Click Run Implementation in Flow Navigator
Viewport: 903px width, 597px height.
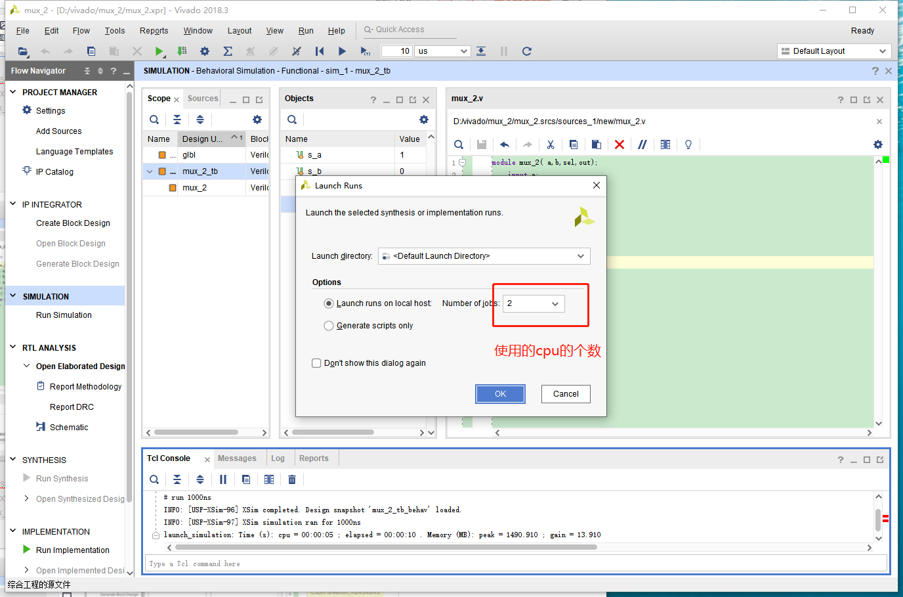click(73, 550)
